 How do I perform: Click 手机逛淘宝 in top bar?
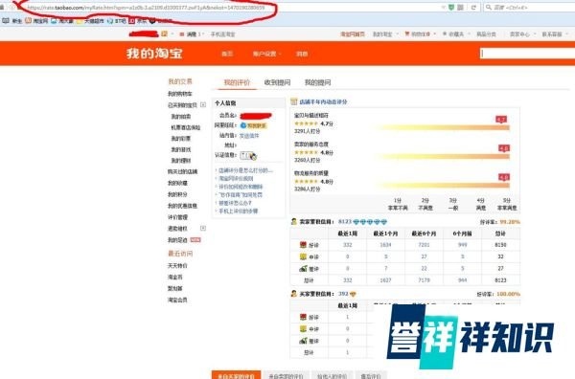click(222, 34)
